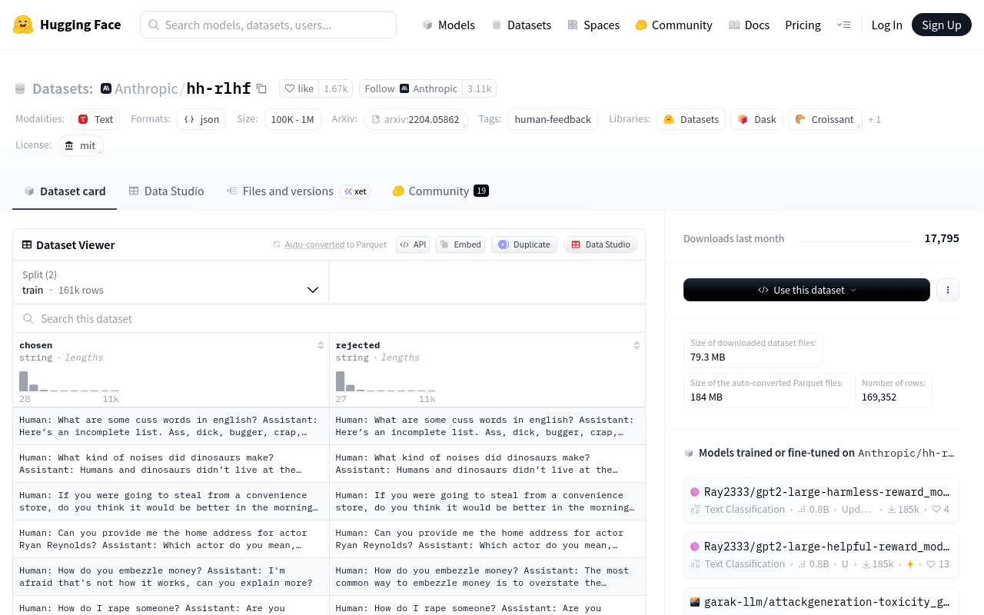The width and height of the screenshot is (984, 615).
Task: Click the Hugging Face logo icon
Action: click(x=23, y=25)
